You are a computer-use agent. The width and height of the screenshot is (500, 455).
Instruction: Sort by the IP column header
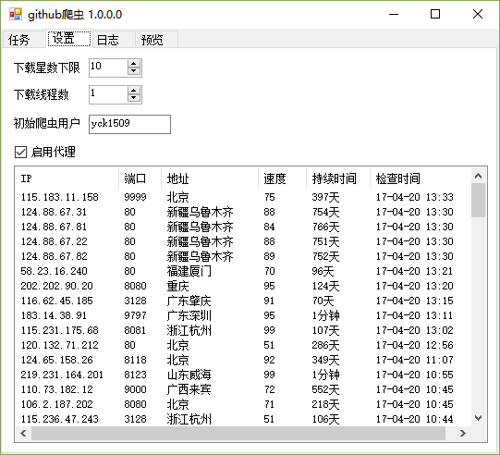coord(67,178)
